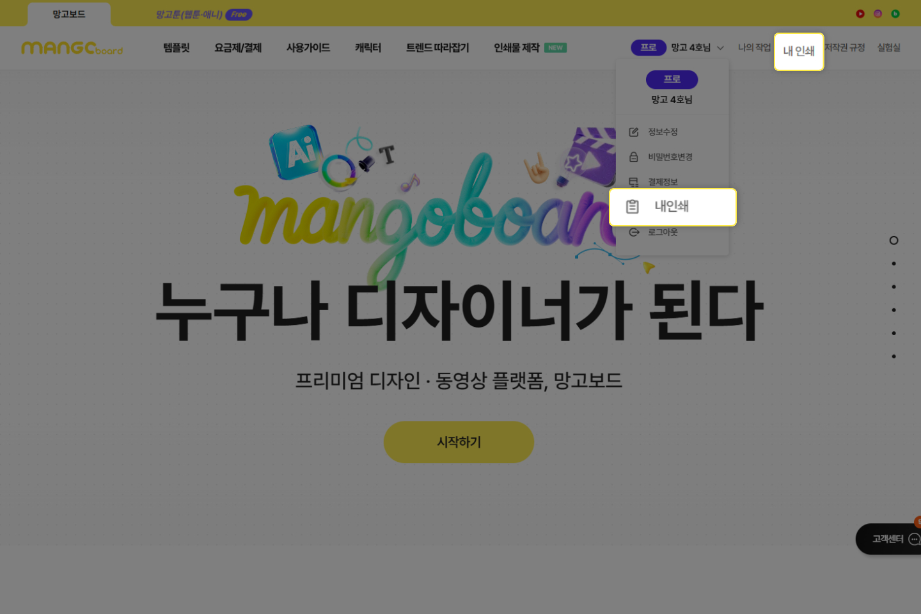This screenshot has height=614, width=921.
Task: Click the 내인쇄 clipboard icon
Action: point(633,207)
